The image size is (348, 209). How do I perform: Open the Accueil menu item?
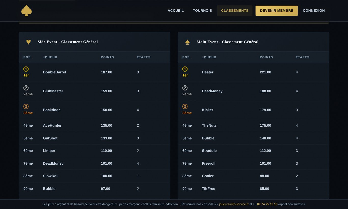[x=176, y=11]
